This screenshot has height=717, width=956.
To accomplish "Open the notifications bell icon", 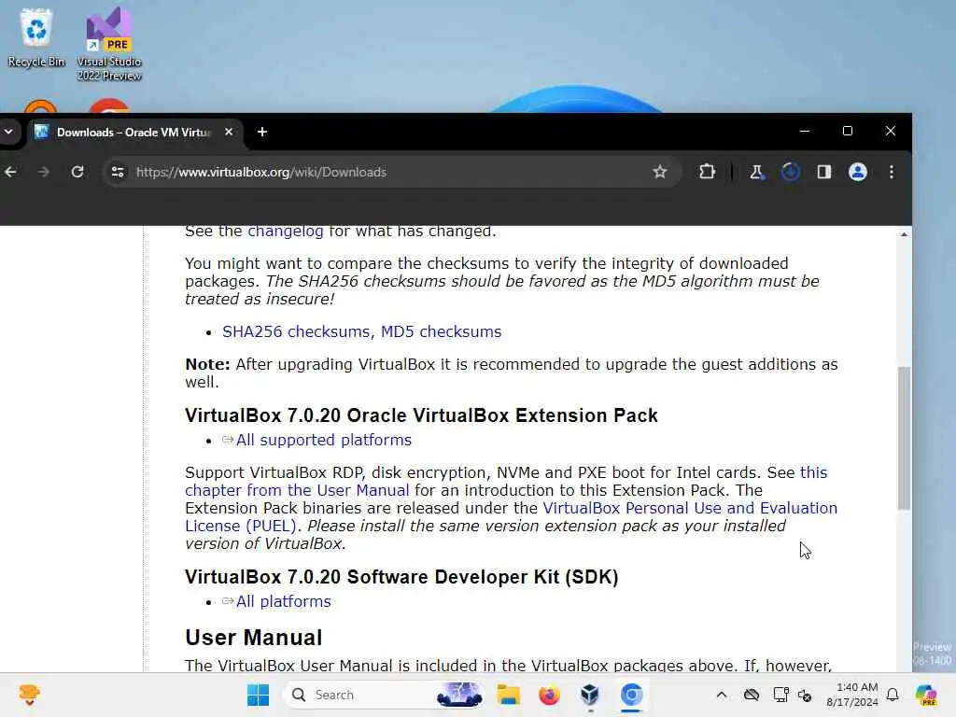I will (x=893, y=695).
